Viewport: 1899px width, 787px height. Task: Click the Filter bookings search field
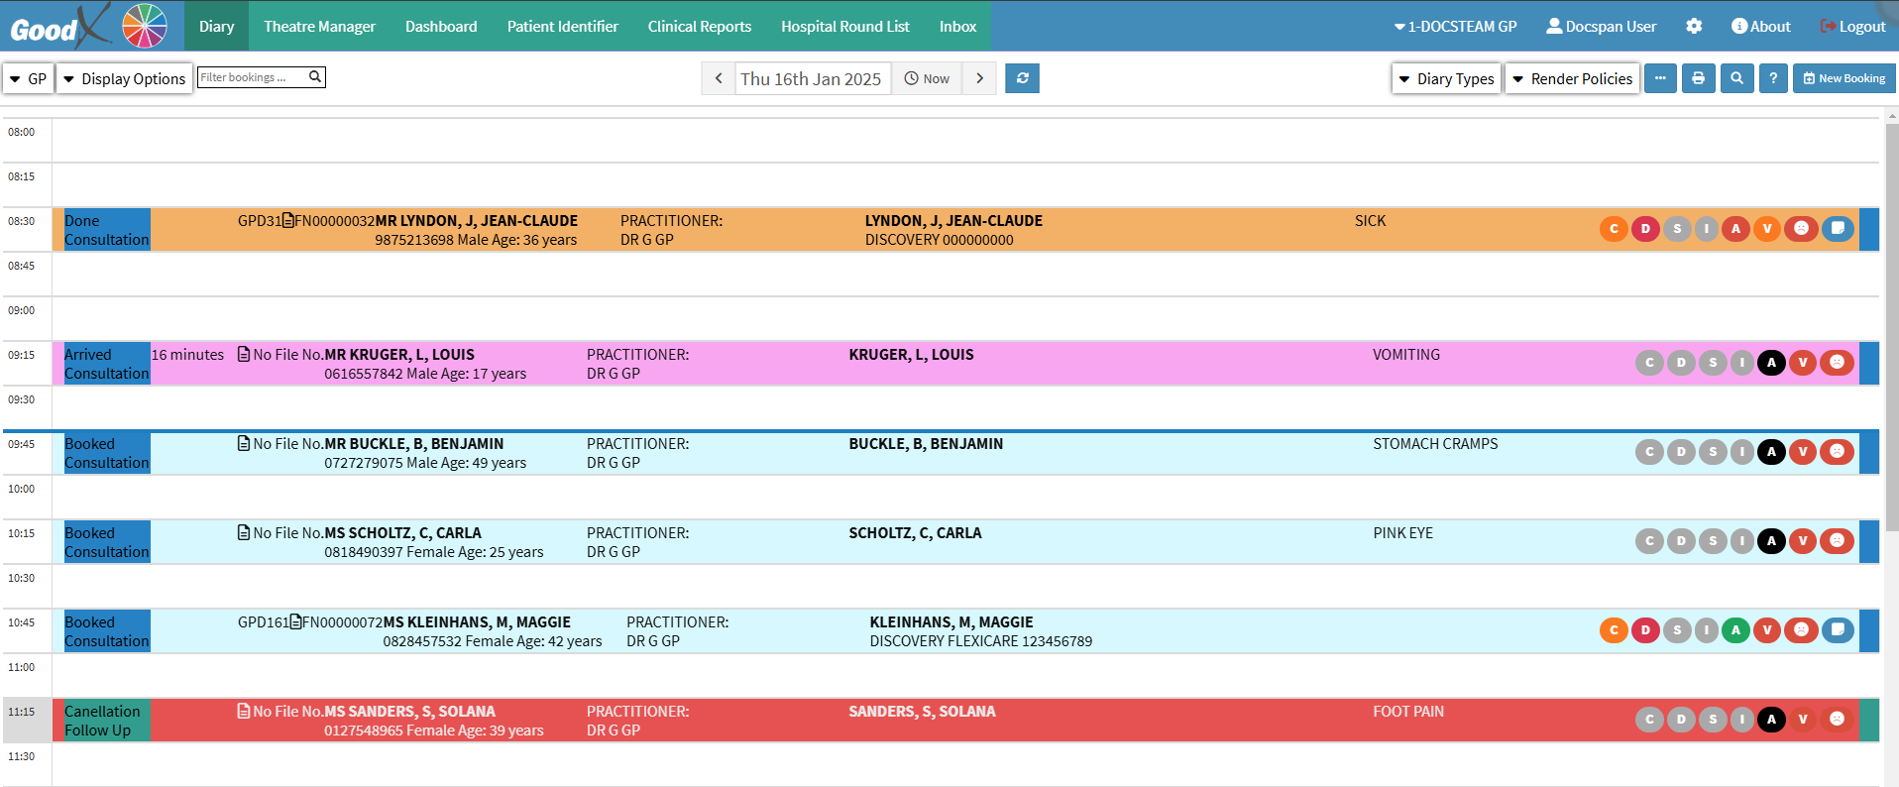pos(253,77)
